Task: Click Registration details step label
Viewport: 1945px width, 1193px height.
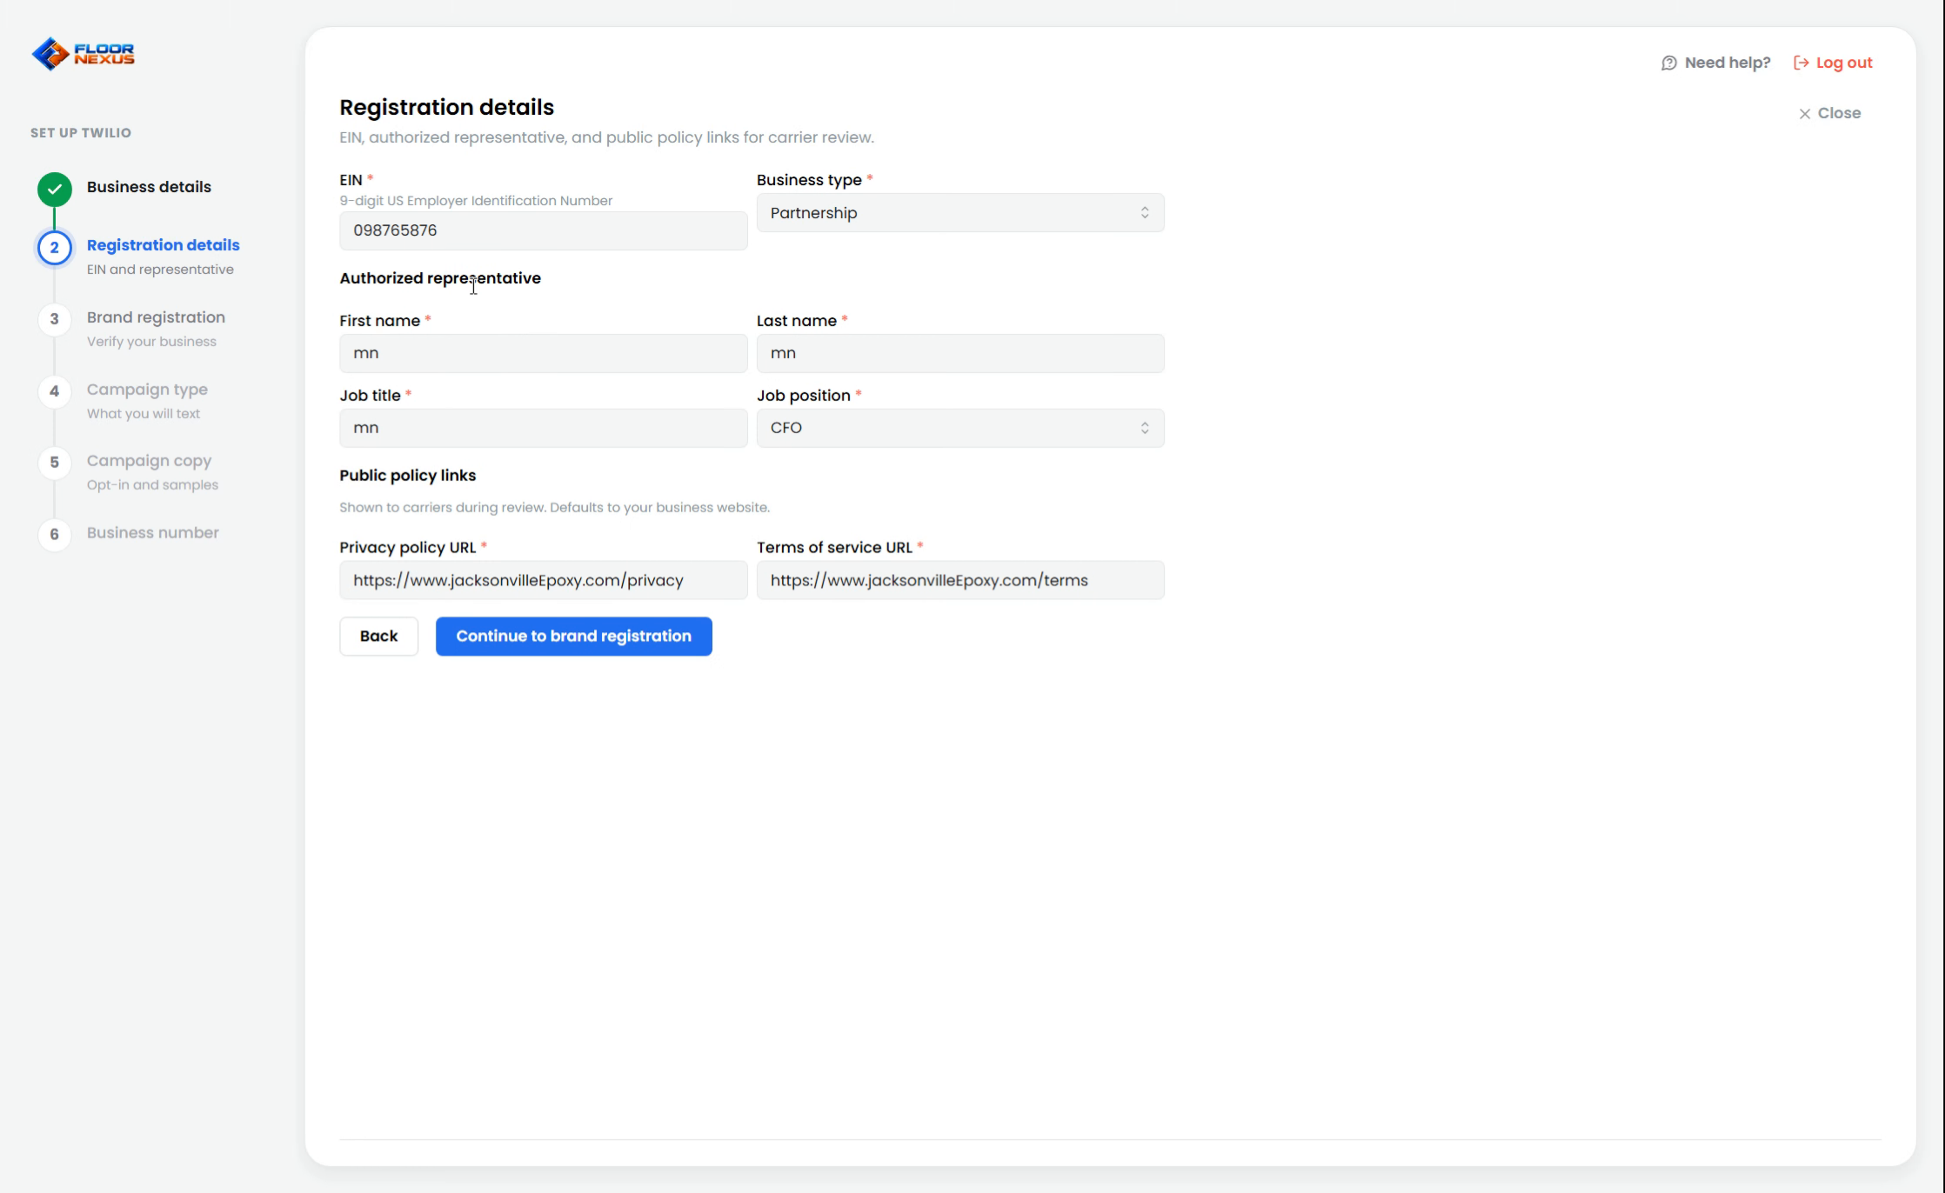Action: pos(164,245)
